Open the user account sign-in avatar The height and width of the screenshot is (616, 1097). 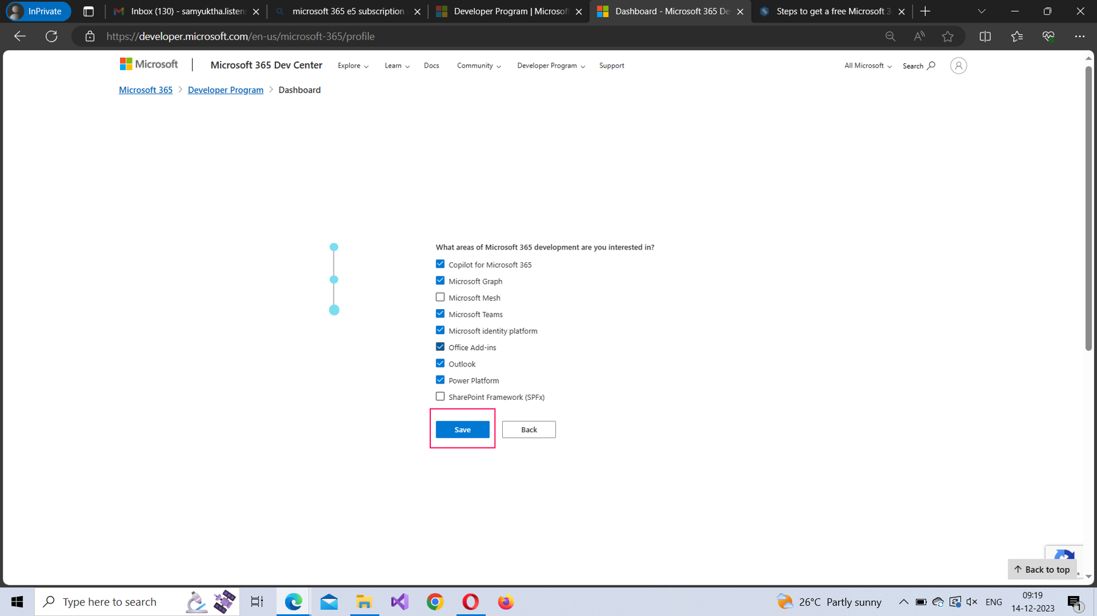958,66
